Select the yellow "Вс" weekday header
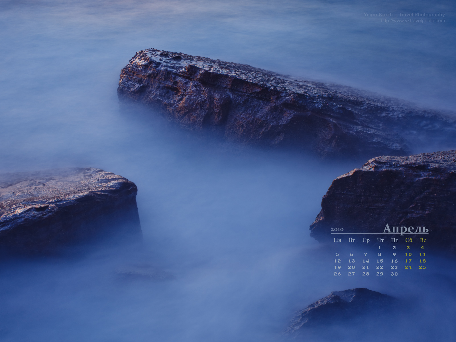456x342 pixels. [423, 240]
